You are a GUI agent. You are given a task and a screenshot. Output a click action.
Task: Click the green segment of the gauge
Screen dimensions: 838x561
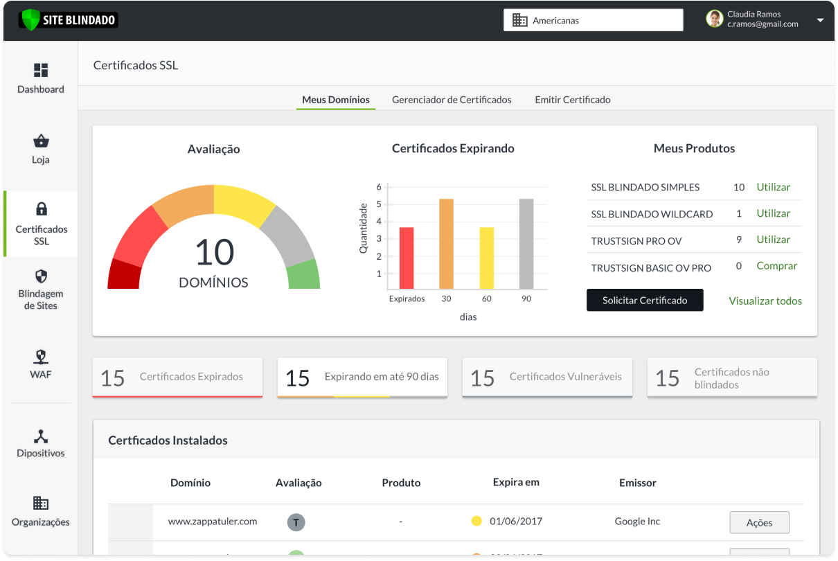304,275
